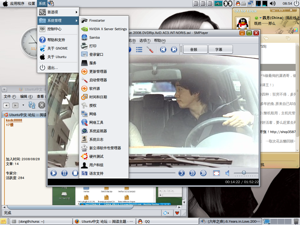Click the top panel power button

(296, 3)
